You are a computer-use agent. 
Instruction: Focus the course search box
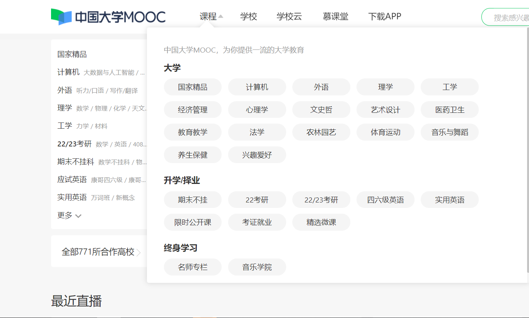[x=505, y=17]
